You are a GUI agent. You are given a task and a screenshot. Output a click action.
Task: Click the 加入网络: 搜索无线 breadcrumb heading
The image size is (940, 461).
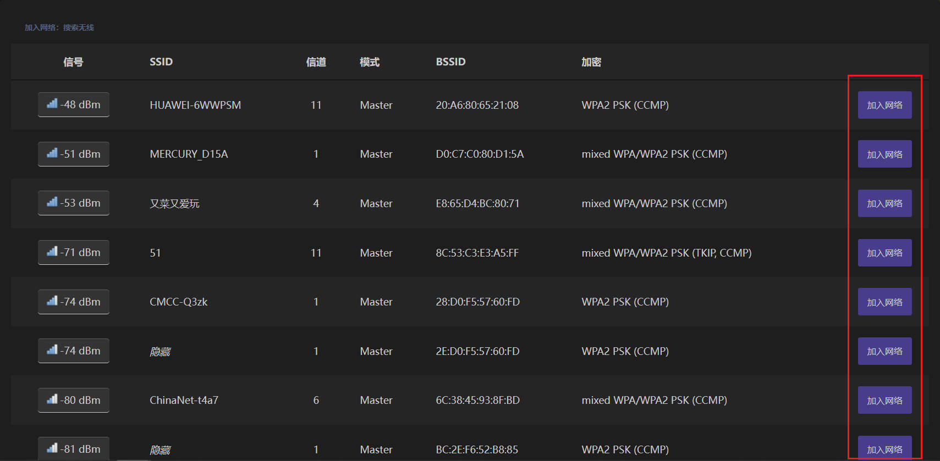59,27
